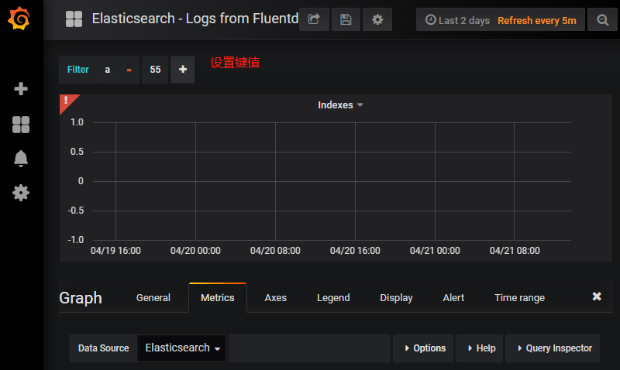Open the Display tab
This screenshot has height=370, width=620.
396,298
